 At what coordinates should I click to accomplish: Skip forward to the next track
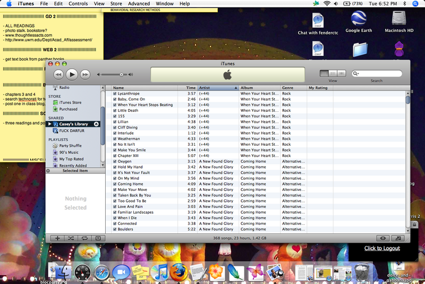pyautogui.click(x=85, y=74)
